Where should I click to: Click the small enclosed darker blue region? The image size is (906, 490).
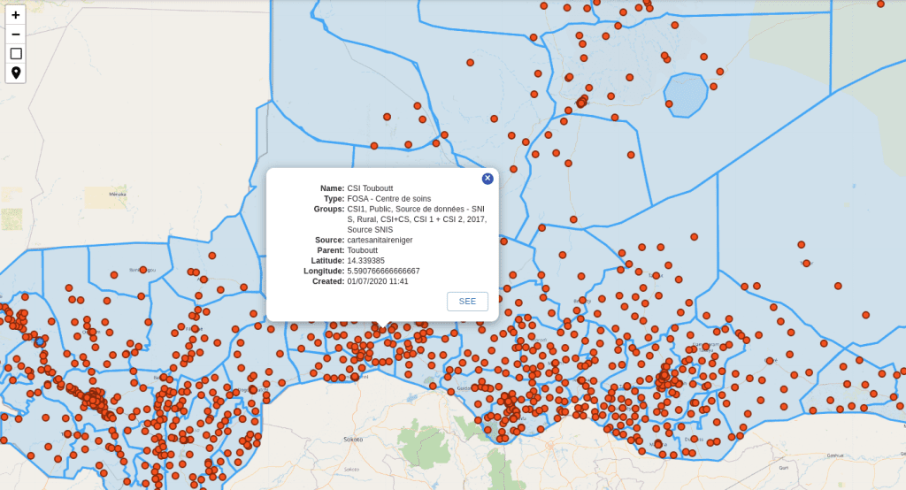(686, 94)
